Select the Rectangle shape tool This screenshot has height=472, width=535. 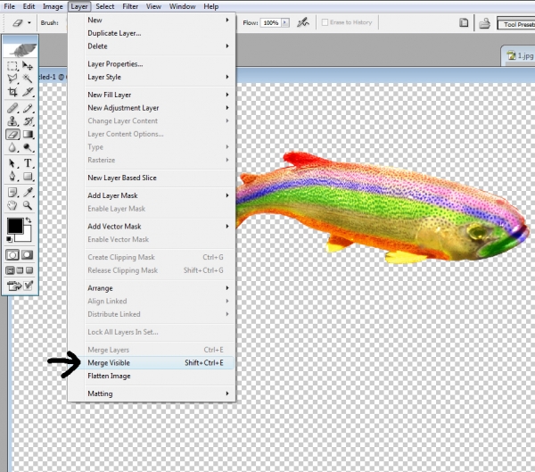tap(28, 177)
